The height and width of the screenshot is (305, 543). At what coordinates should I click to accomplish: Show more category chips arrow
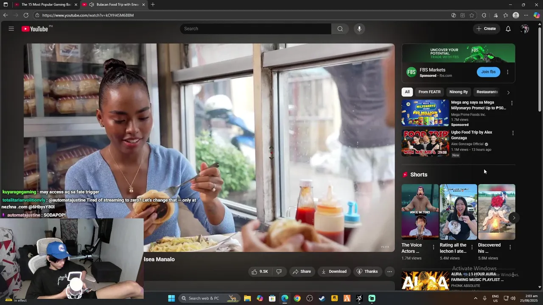[508, 92]
